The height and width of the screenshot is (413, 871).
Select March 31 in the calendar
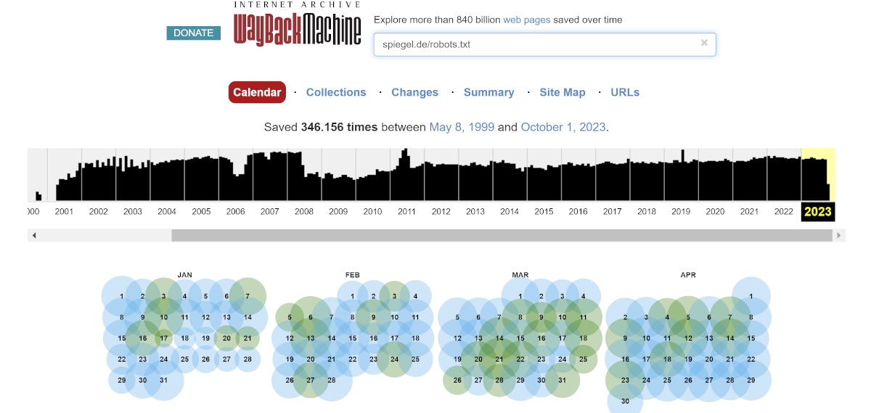[562, 380]
